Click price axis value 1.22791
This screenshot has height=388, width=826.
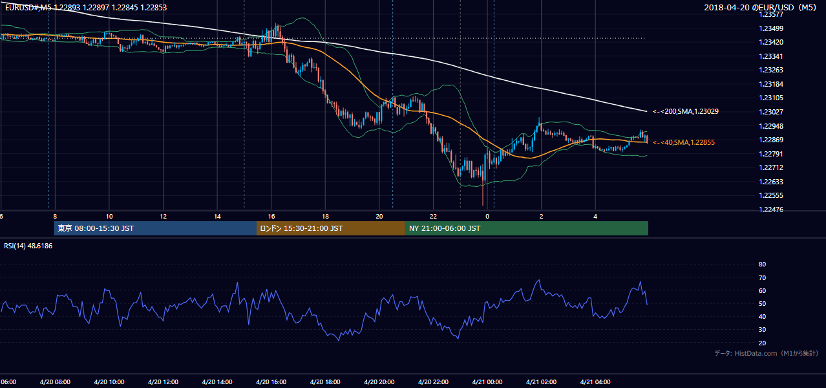tap(772, 154)
